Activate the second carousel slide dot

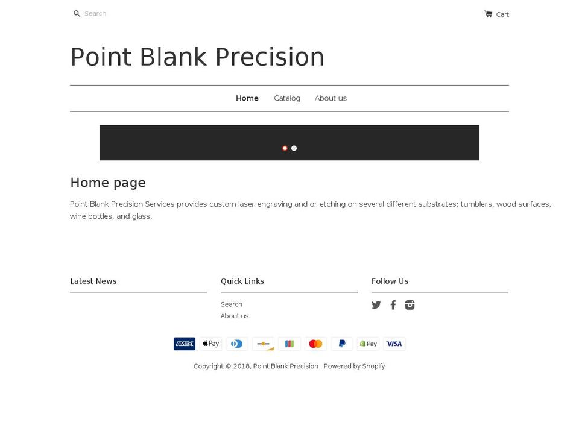click(x=294, y=148)
